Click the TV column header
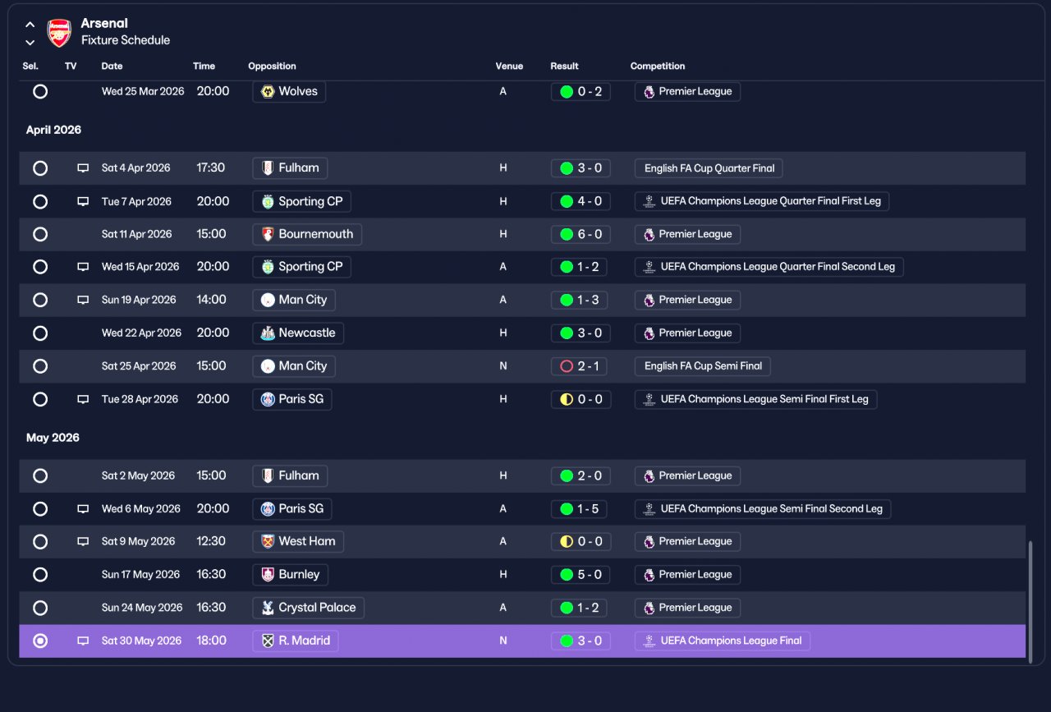The height and width of the screenshot is (712, 1051). (x=71, y=67)
